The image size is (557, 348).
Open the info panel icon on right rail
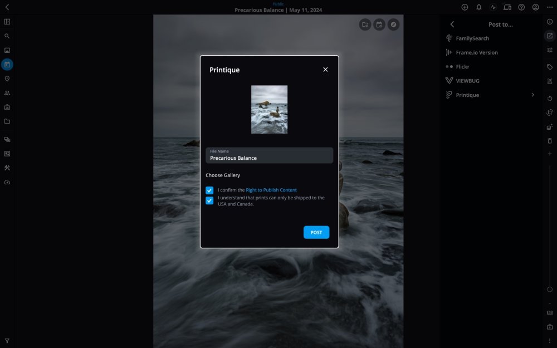tap(550, 22)
